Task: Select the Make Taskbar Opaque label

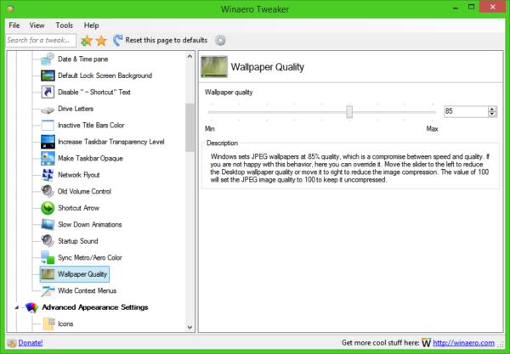Action: tap(90, 159)
